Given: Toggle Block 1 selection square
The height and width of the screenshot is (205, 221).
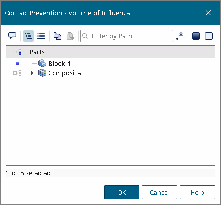Looking at the screenshot, I should pos(17,63).
